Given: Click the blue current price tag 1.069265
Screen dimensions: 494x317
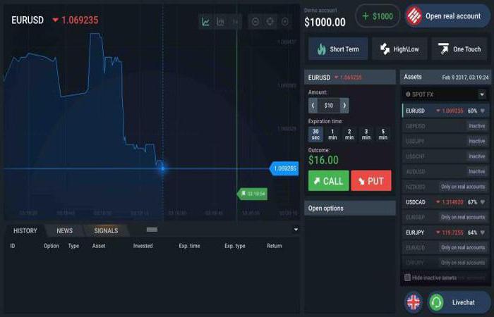Looking at the screenshot, I should [x=284, y=168].
